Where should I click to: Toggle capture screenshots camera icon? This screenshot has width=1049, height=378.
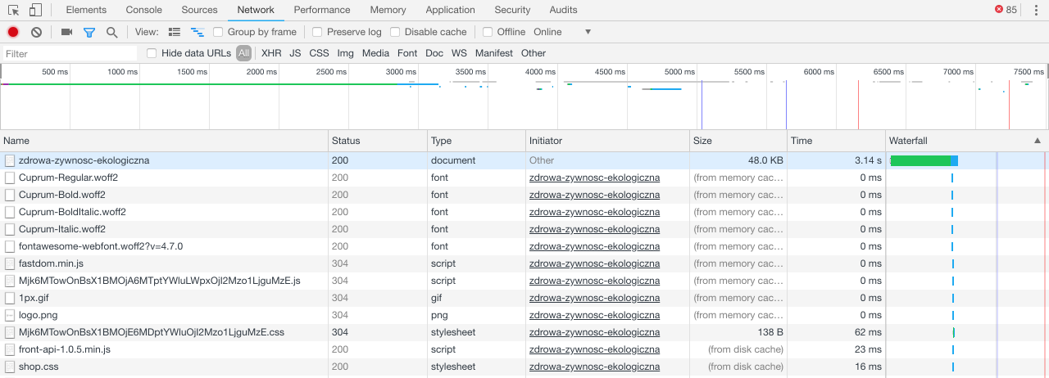click(67, 32)
